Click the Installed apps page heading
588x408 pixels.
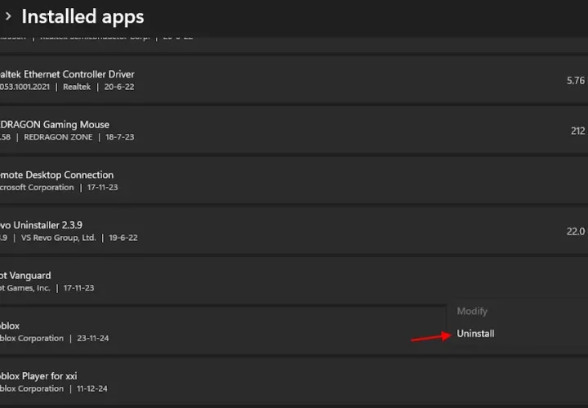tap(82, 16)
